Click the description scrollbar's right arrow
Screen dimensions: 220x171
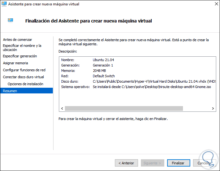pos(213,109)
